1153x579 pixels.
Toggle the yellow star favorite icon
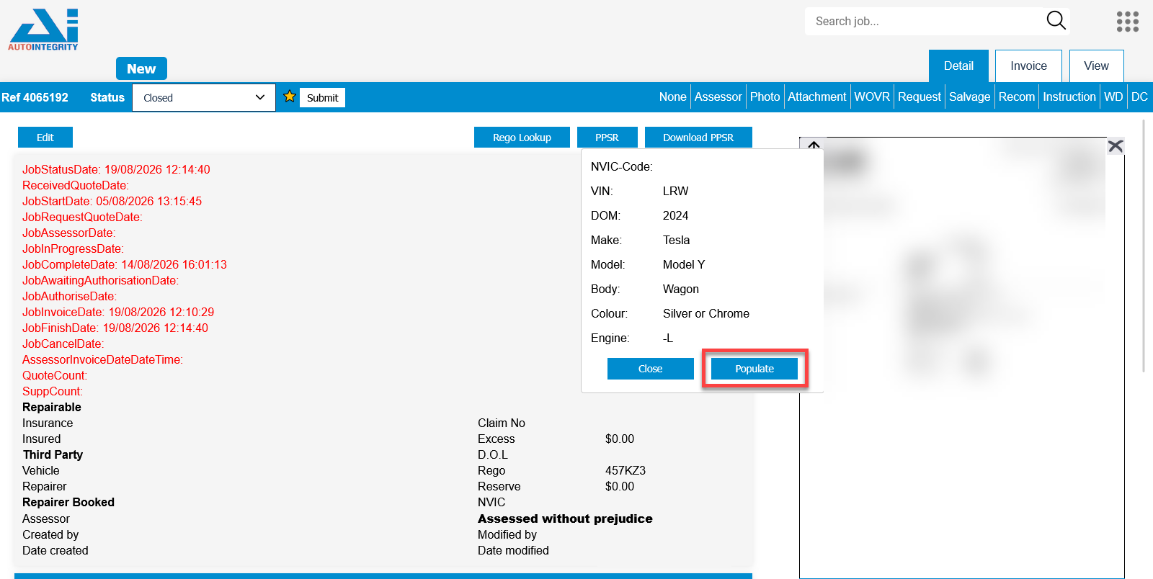pyautogui.click(x=290, y=96)
